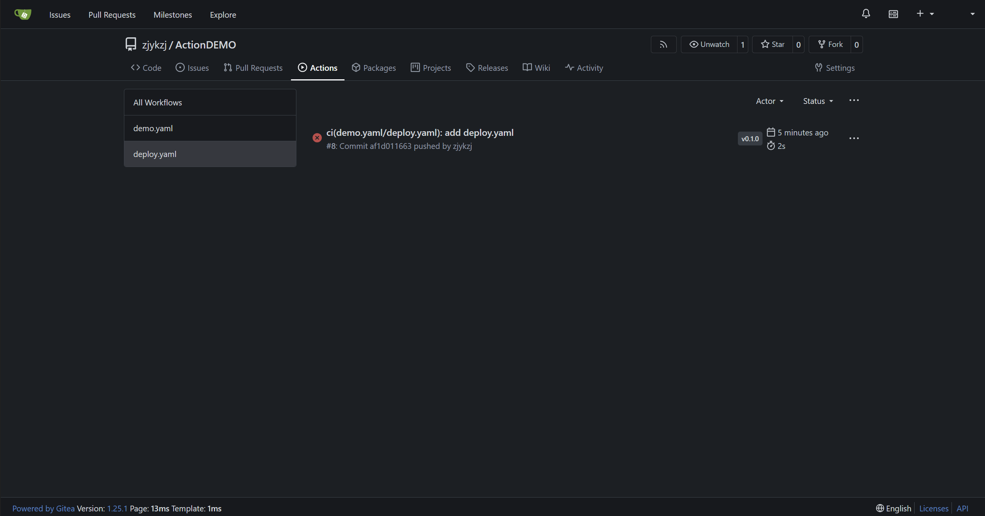Image resolution: width=985 pixels, height=516 pixels.
Task: Open the workflow run's three-dot menu
Action: [x=854, y=139]
